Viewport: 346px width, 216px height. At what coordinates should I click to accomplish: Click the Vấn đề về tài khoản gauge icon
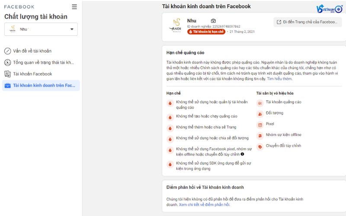[7, 51]
